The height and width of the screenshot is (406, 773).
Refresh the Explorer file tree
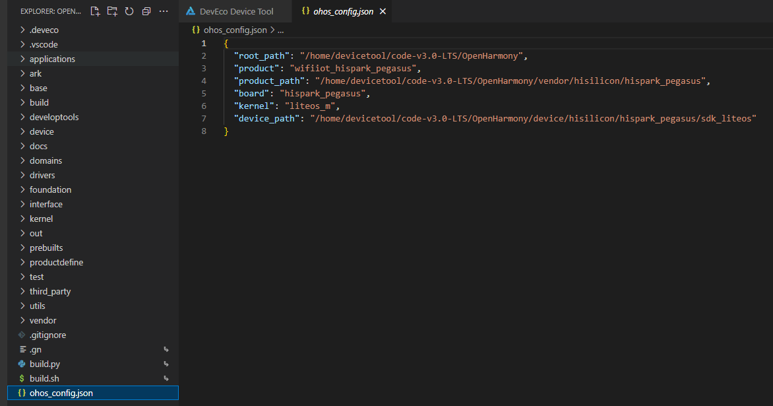click(129, 11)
